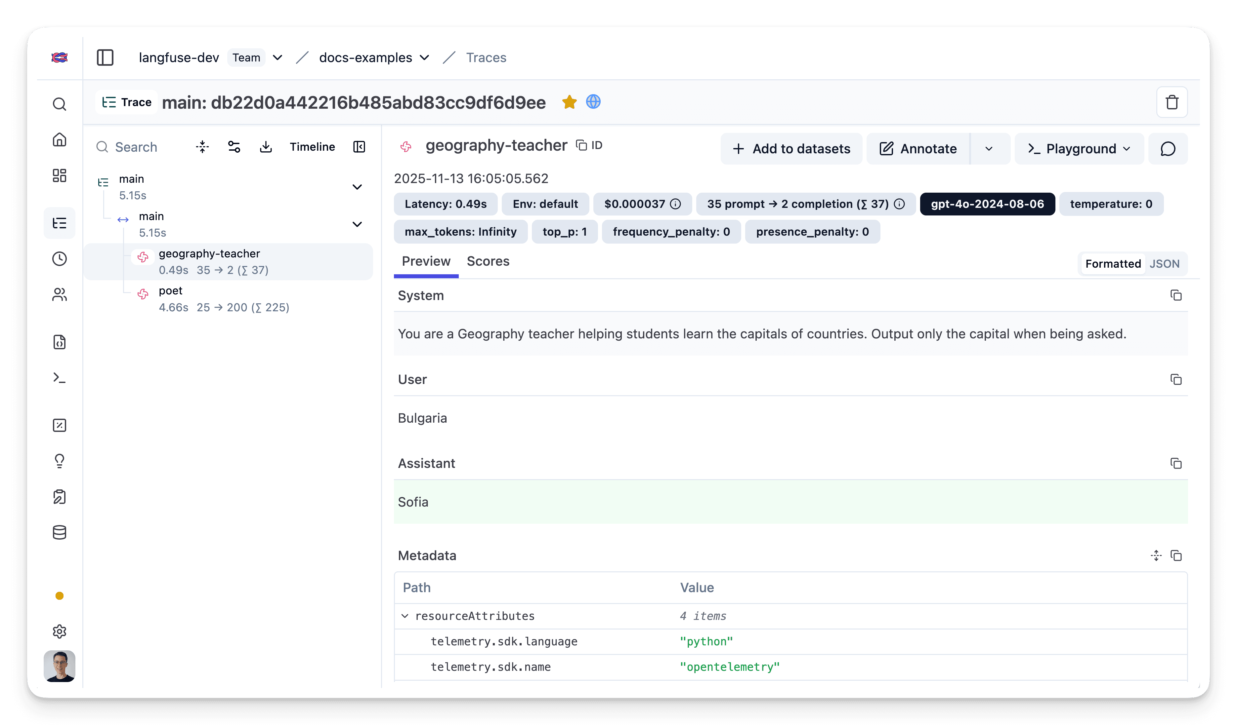Copy the System message content

pyautogui.click(x=1176, y=295)
